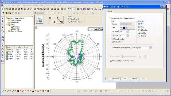Choose the 0-to-90 angle direction icon
Image resolution: width=171 pixels, height=96 pixels.
coord(60,20)
